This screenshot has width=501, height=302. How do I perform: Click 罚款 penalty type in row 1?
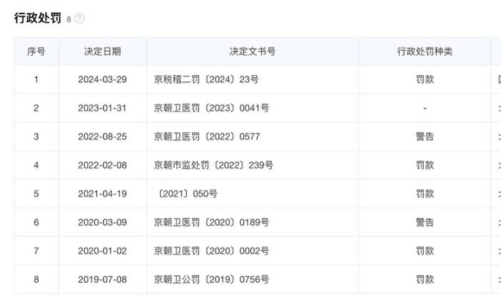(x=425, y=79)
